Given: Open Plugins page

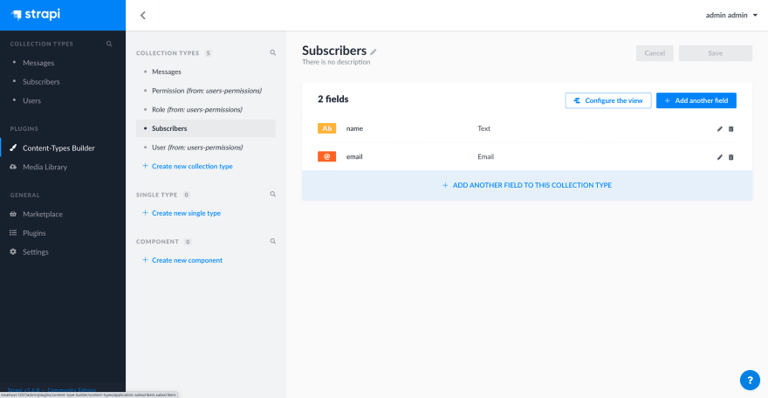Looking at the screenshot, I should coord(34,233).
